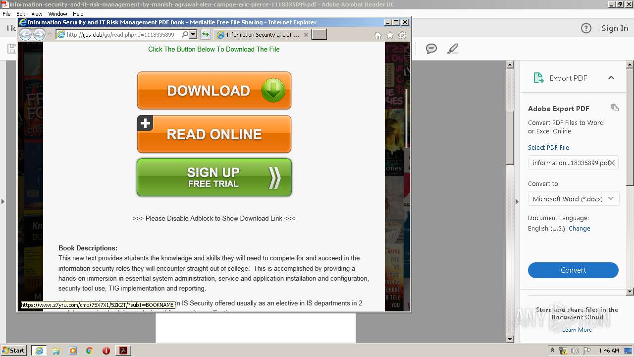Click the SIGN UP FREE TRIAL button
Viewport: 634px width, 357px height.
214,178
